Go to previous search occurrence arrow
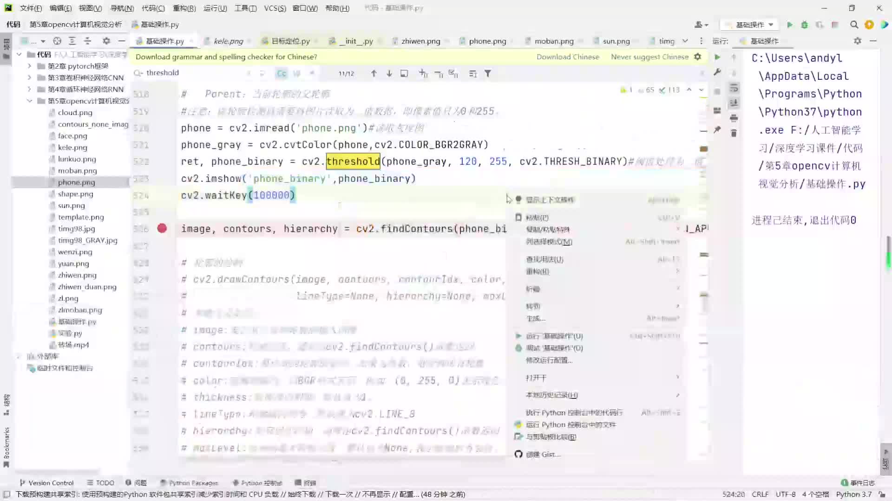This screenshot has height=501, width=892. pos(374,73)
